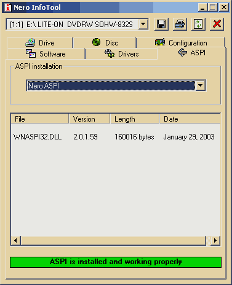
Task: Click the red X exit icon
Action: (217, 24)
